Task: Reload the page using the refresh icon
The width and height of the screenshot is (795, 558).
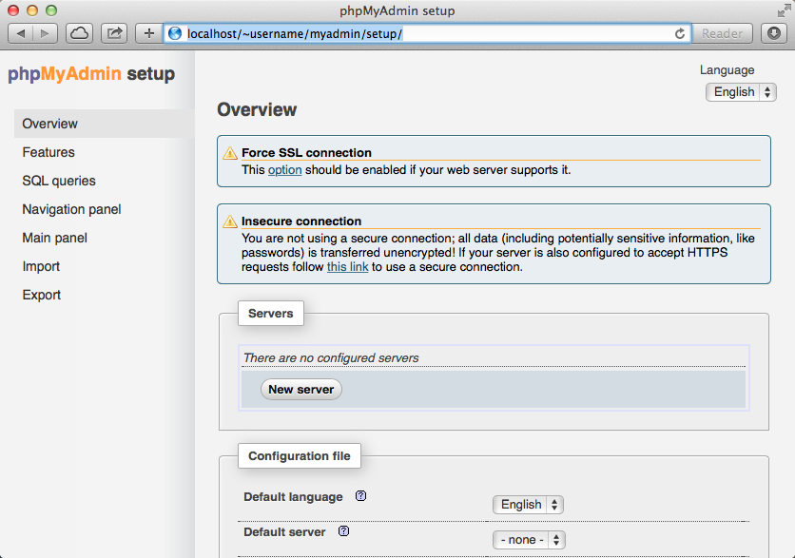Action: click(x=679, y=32)
